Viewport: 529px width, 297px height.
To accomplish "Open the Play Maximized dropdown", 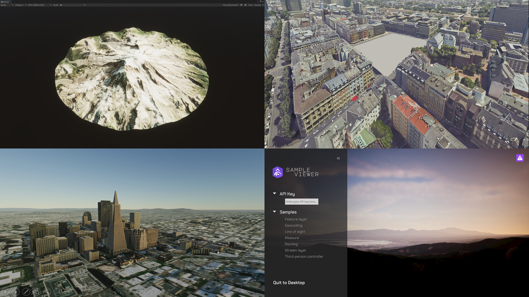I will coord(231,5).
